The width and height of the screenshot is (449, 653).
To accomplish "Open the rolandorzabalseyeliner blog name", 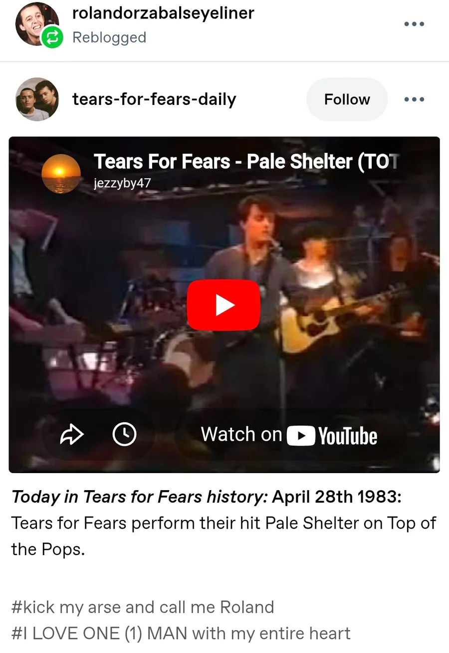I will click(163, 13).
